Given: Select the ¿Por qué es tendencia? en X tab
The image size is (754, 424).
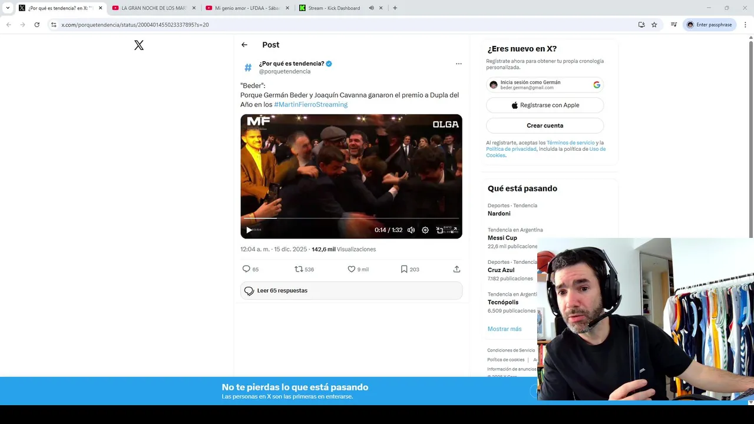Looking at the screenshot, I should point(60,8).
